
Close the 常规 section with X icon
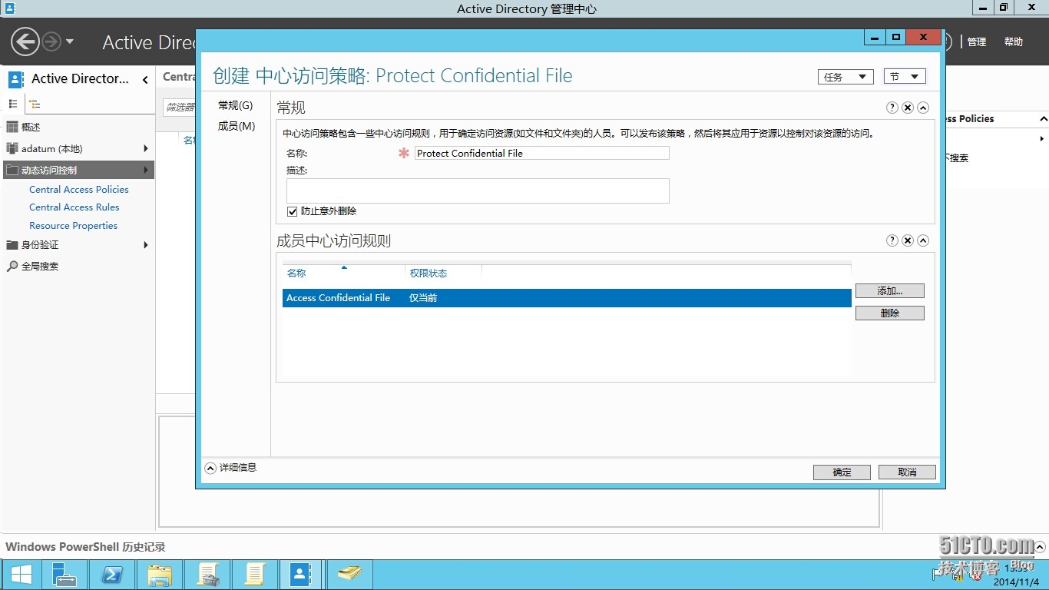[x=908, y=108]
